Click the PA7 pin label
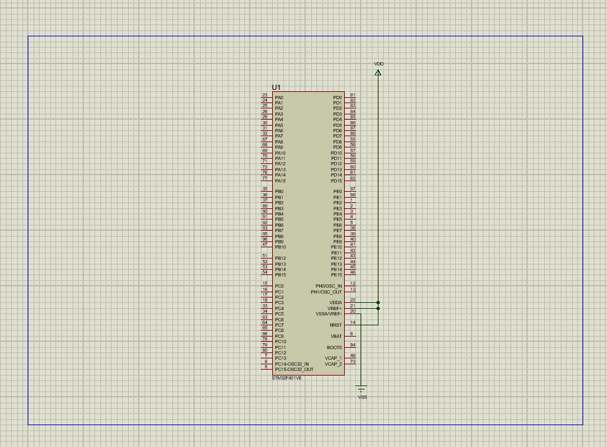The image size is (607, 447). (x=279, y=136)
